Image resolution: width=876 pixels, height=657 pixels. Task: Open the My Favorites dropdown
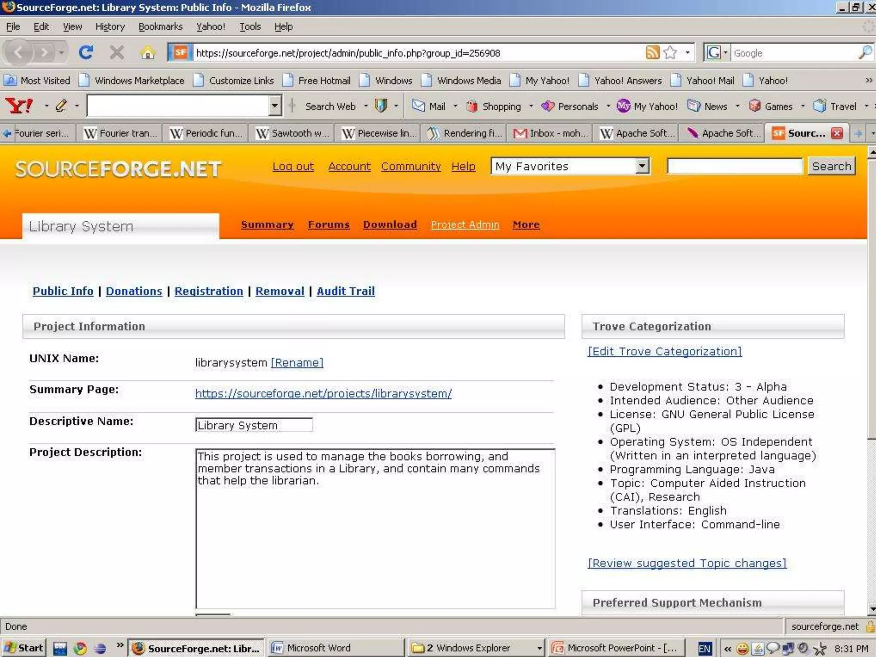571,166
